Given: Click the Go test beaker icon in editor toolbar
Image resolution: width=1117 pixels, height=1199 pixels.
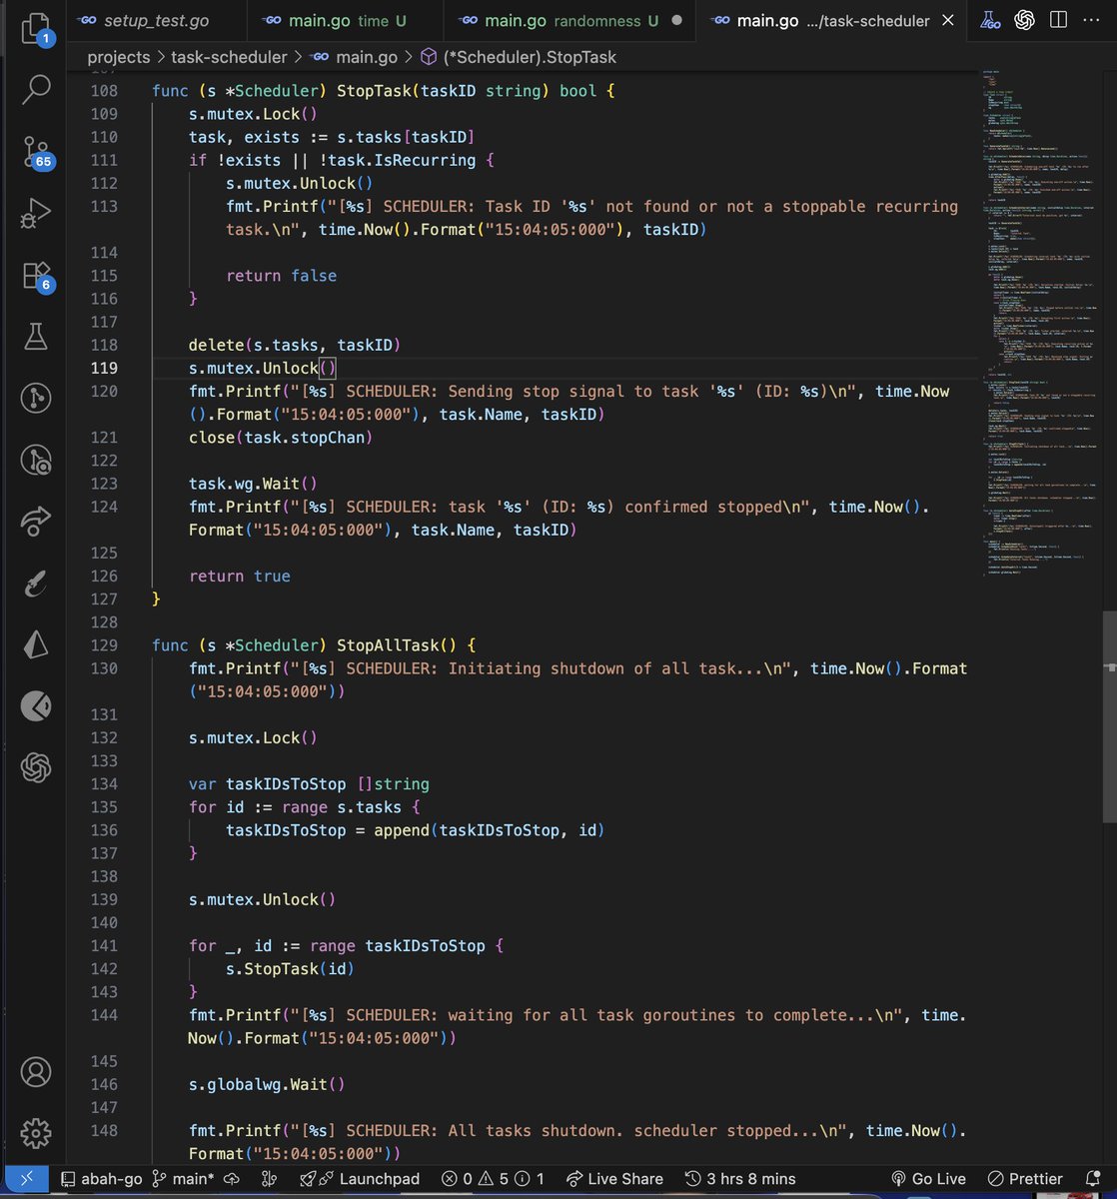Looking at the screenshot, I should click(990, 20).
